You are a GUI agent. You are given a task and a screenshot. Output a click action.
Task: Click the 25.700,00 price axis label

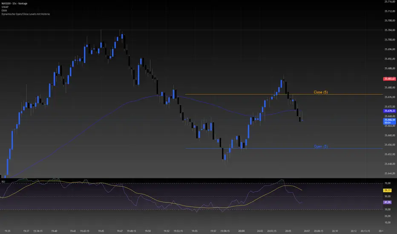click(x=390, y=40)
